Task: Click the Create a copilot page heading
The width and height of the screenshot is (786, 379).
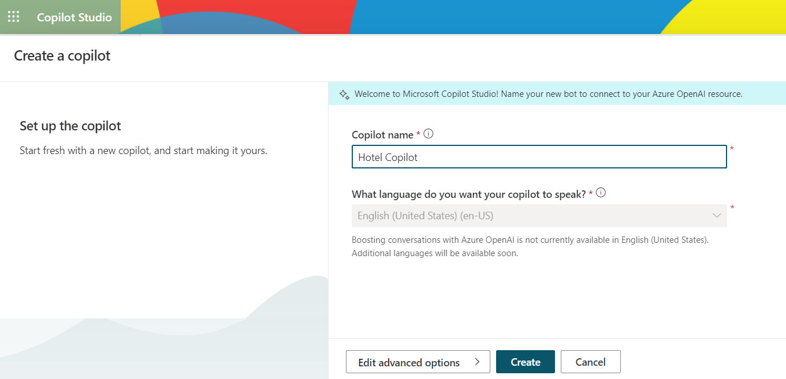Action: [x=62, y=56]
